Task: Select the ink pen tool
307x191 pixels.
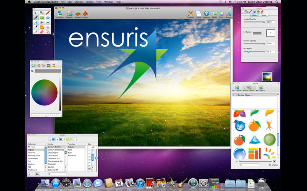Action: [35, 18]
